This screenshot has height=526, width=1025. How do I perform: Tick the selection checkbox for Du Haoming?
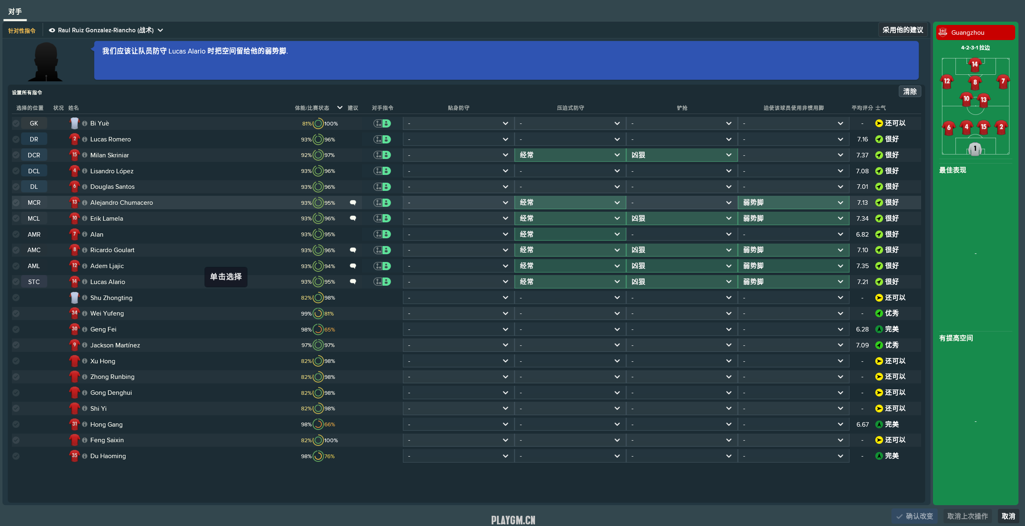[x=16, y=456]
